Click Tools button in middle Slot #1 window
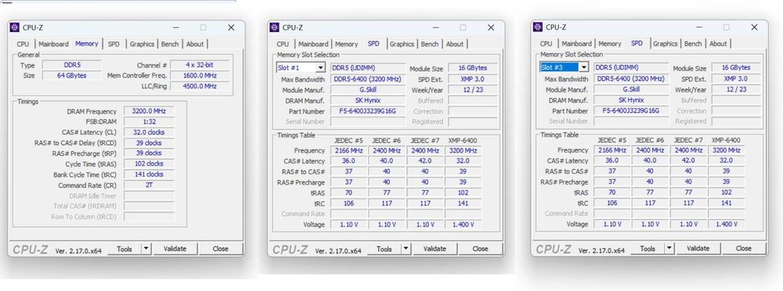 [384, 248]
